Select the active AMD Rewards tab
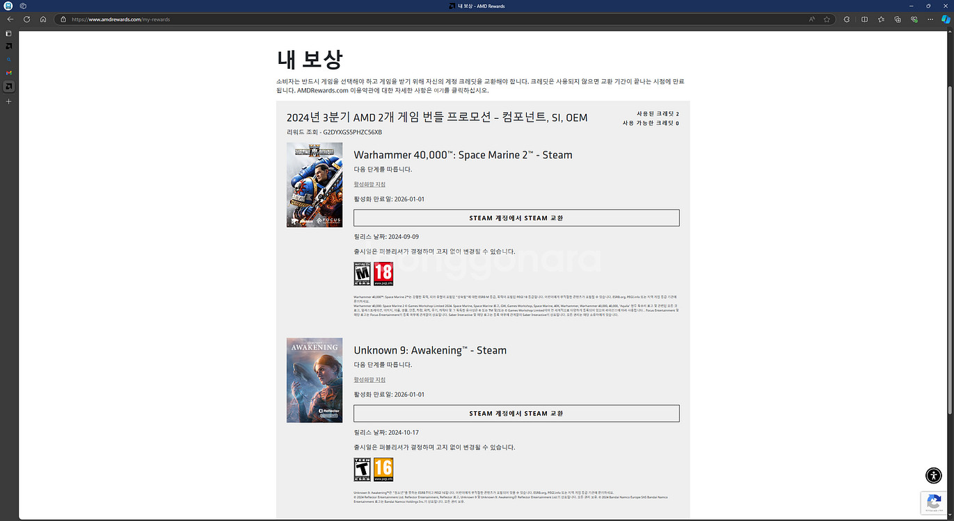Screen dimensions: 954x521 point(9,87)
